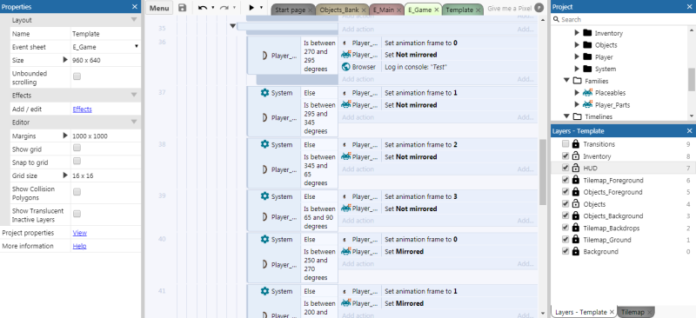This screenshot has width=696, height=318.
Task: Enable Show grid checkbox
Action: [x=77, y=148]
